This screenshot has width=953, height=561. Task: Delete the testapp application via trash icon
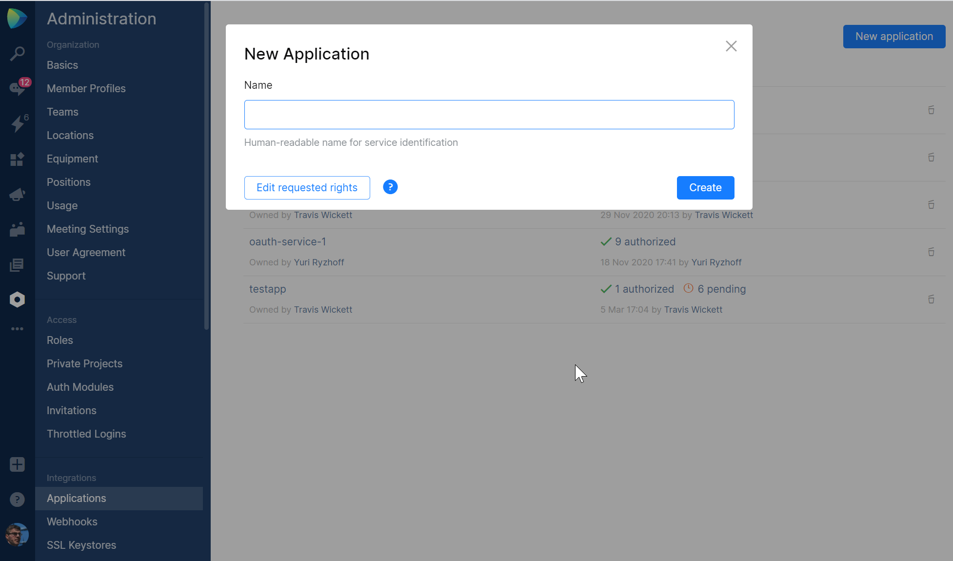point(931,300)
